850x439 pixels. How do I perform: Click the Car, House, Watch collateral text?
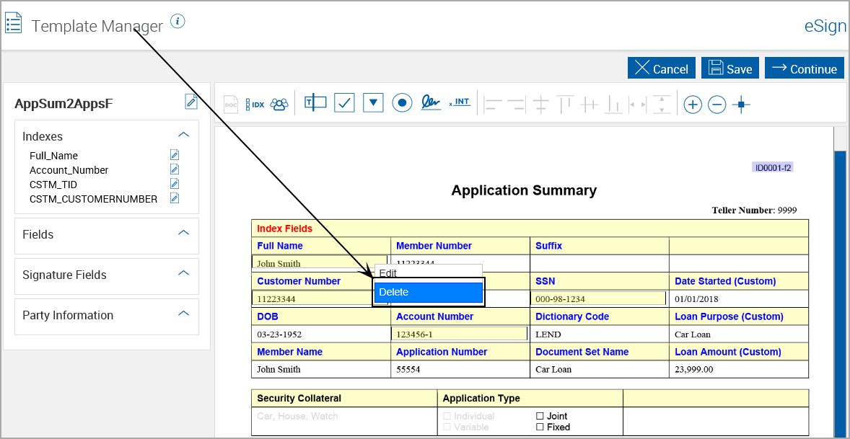point(297,416)
